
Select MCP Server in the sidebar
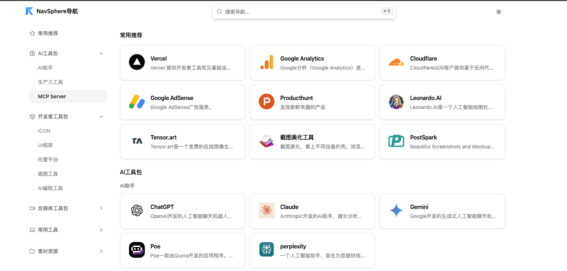coord(52,96)
